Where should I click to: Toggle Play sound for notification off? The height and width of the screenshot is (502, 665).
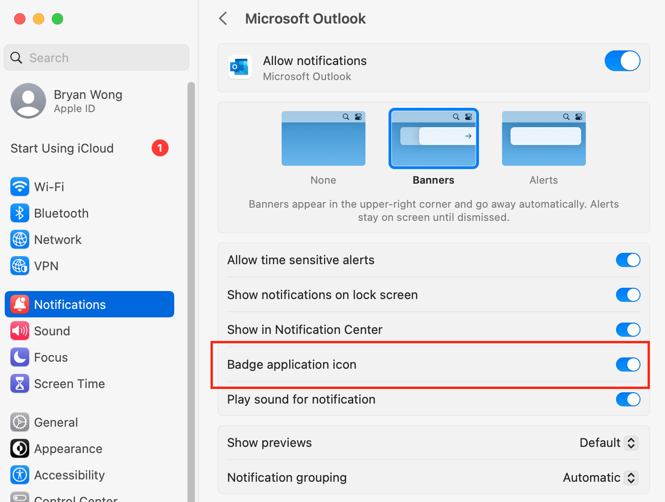[x=628, y=399]
